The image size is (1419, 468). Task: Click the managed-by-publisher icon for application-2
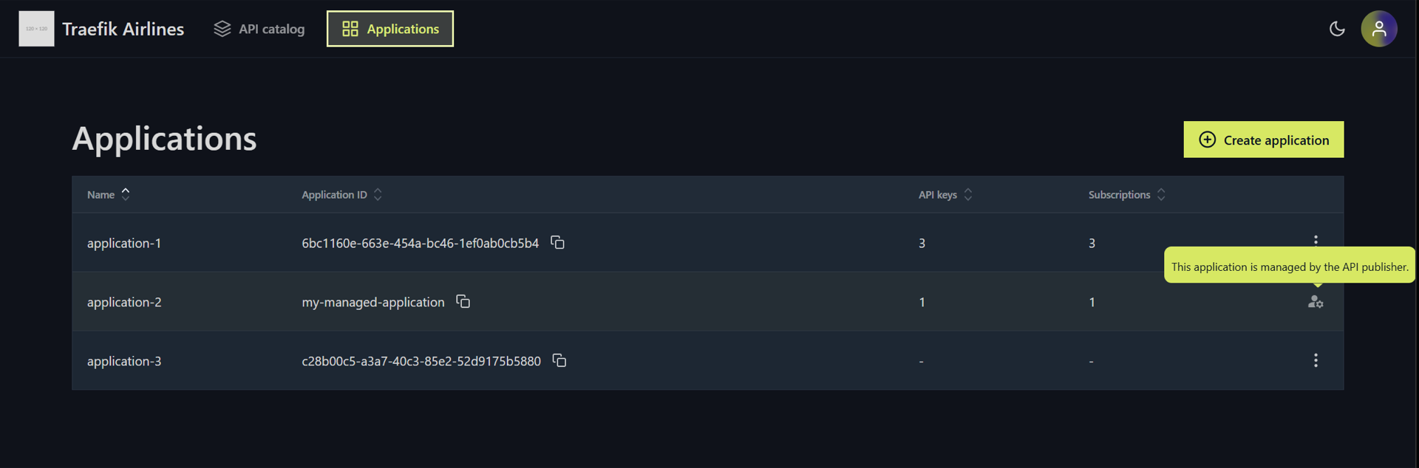1316,301
